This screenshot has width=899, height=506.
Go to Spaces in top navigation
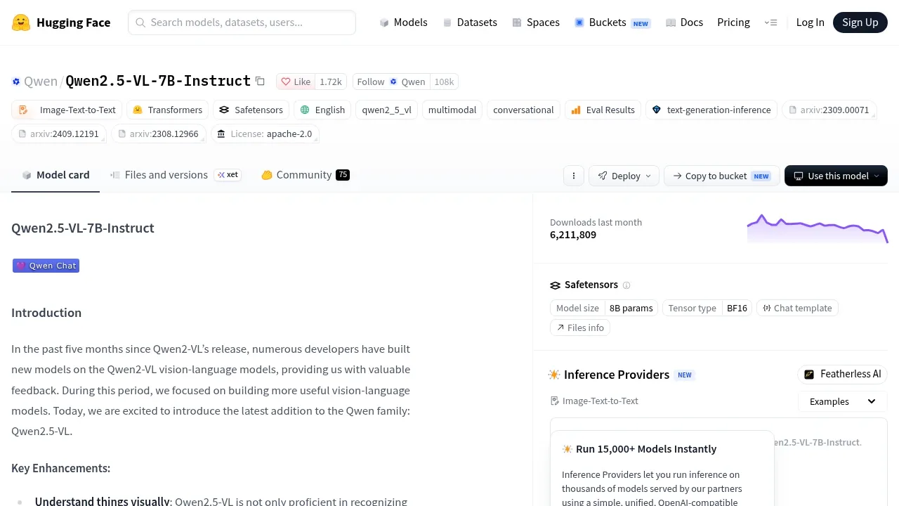[536, 22]
